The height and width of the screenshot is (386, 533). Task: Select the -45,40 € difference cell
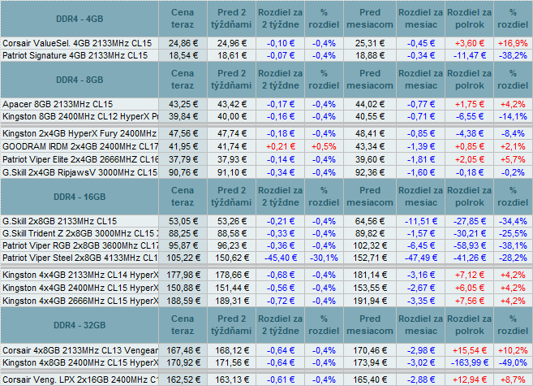coord(280,258)
